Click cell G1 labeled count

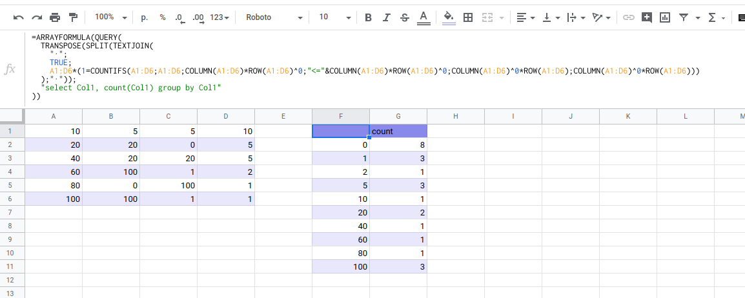click(398, 131)
